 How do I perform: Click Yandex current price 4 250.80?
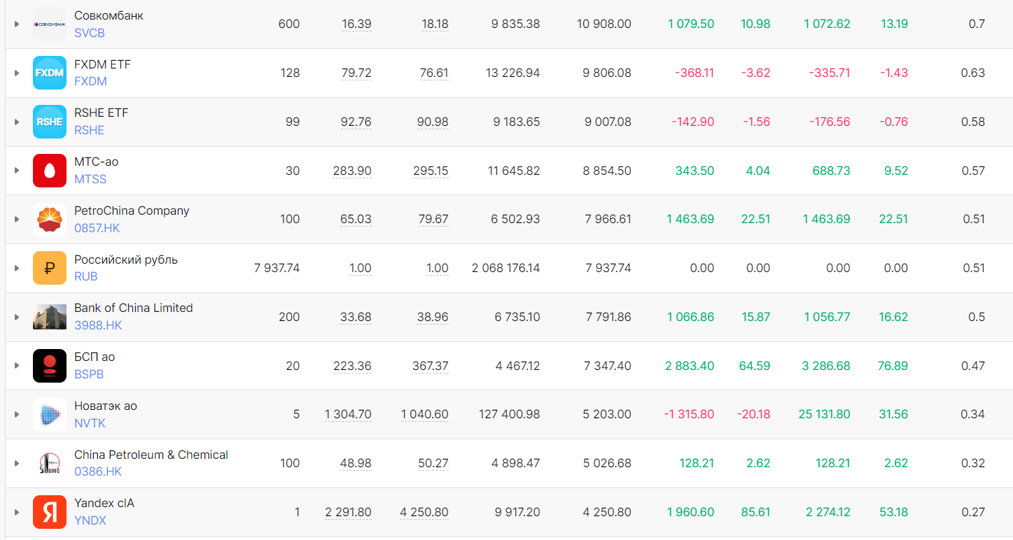click(x=424, y=512)
